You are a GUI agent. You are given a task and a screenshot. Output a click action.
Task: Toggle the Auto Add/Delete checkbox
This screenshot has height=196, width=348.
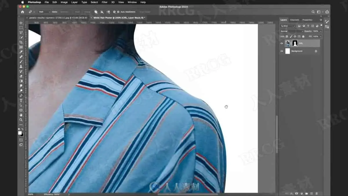click(x=118, y=12)
